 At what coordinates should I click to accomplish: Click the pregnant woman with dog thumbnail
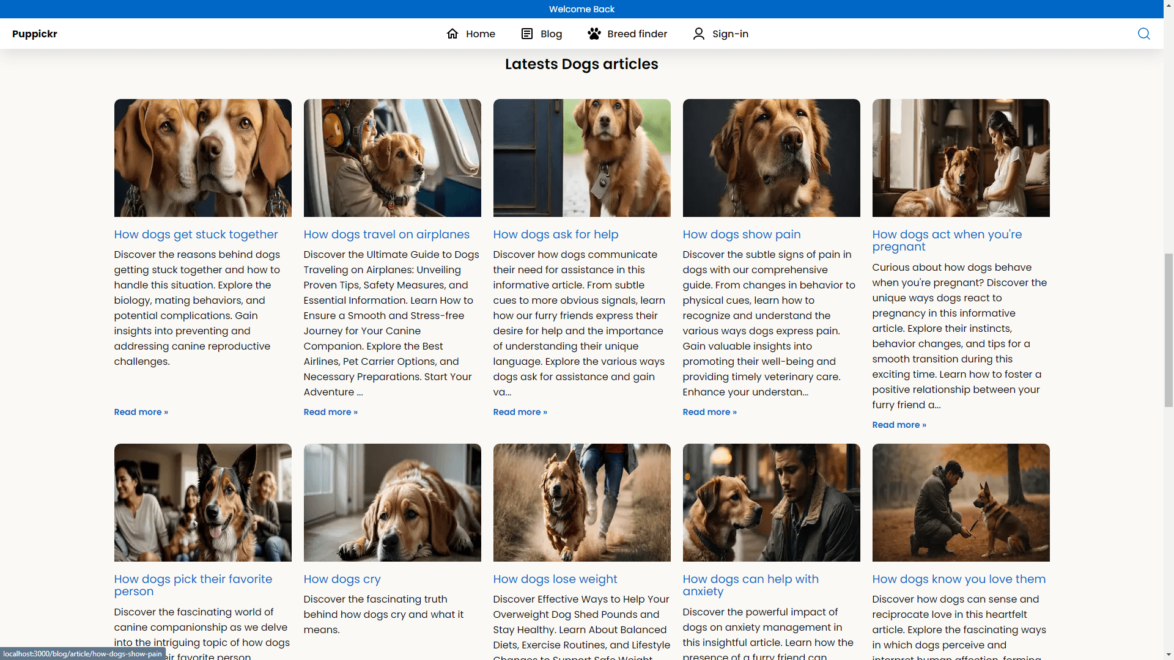[961, 158]
